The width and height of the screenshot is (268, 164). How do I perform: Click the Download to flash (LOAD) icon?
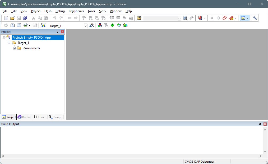43,25
